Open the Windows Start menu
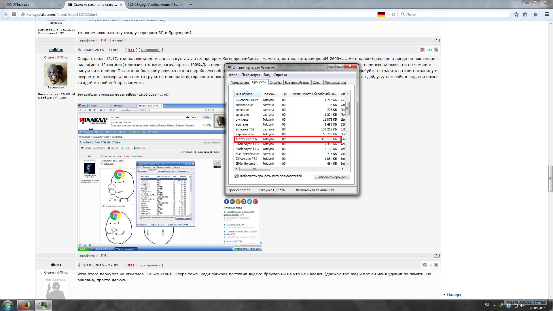This screenshot has width=553, height=311. pos(8,305)
